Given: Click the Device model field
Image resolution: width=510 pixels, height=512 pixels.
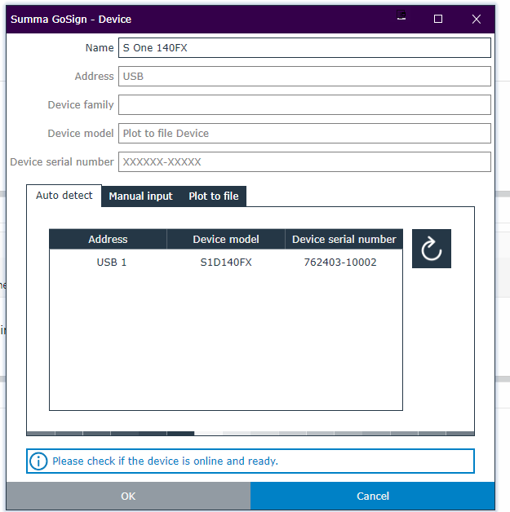Looking at the screenshot, I should [x=304, y=133].
